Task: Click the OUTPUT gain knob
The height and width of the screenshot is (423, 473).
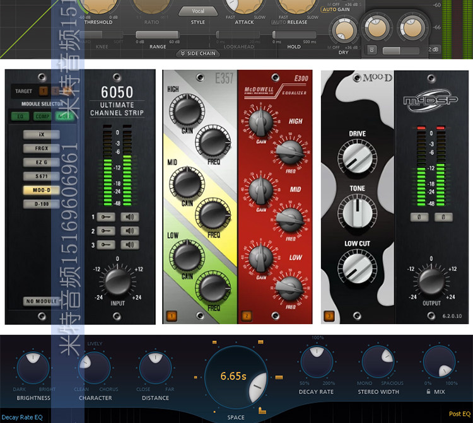Action: click(x=431, y=282)
